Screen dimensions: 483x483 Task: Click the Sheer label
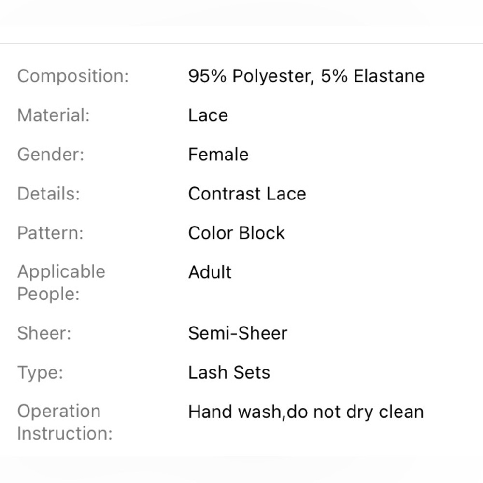click(x=44, y=333)
